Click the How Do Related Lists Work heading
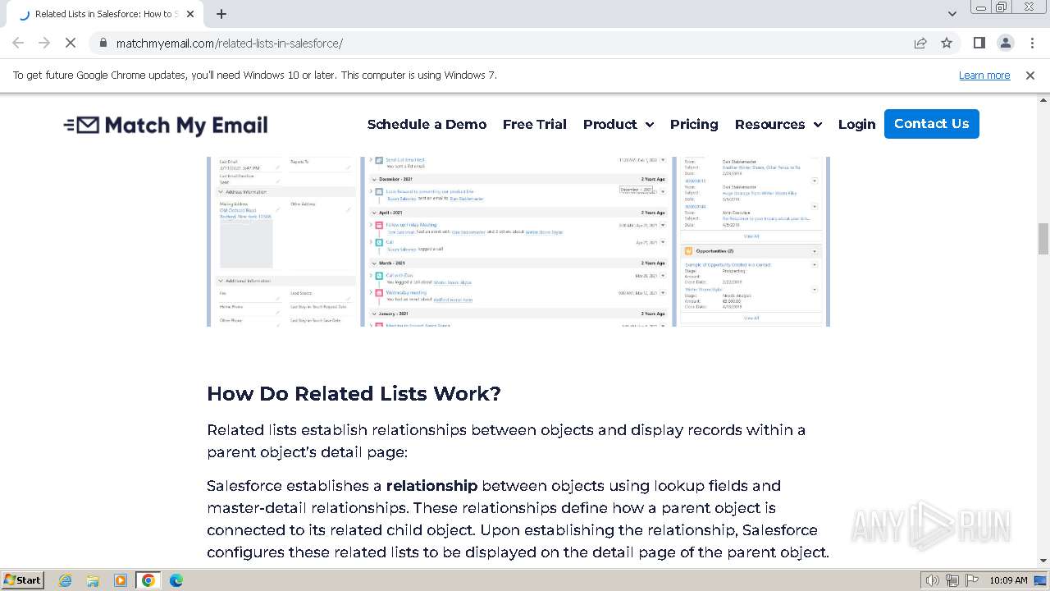Image resolution: width=1050 pixels, height=591 pixels. tap(354, 393)
